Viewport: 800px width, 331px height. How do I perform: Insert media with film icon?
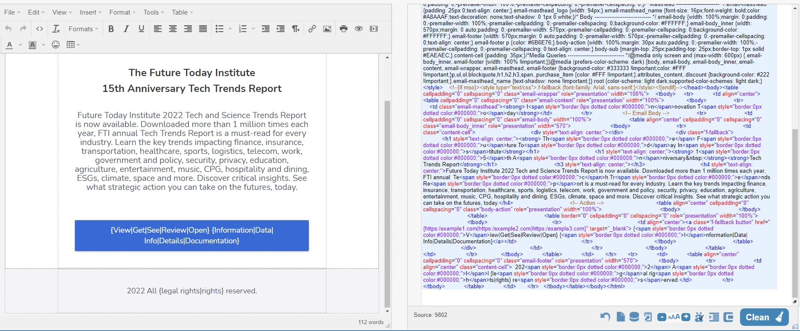pos(374,29)
